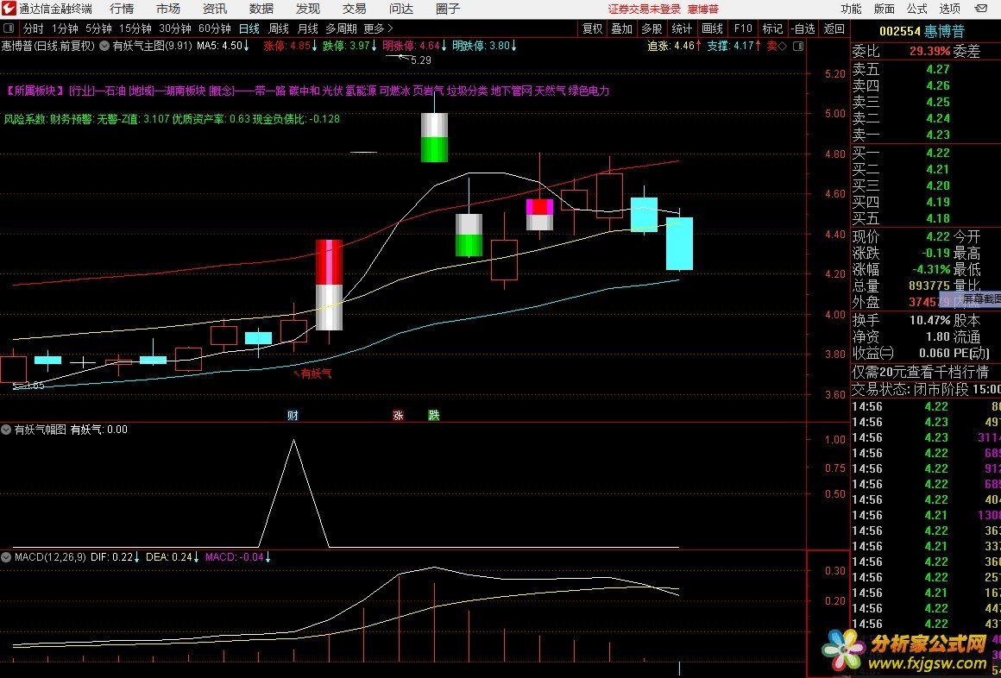Click the 多股 multi-stock button
Viewport: 1001px width, 678px height.
[652, 28]
